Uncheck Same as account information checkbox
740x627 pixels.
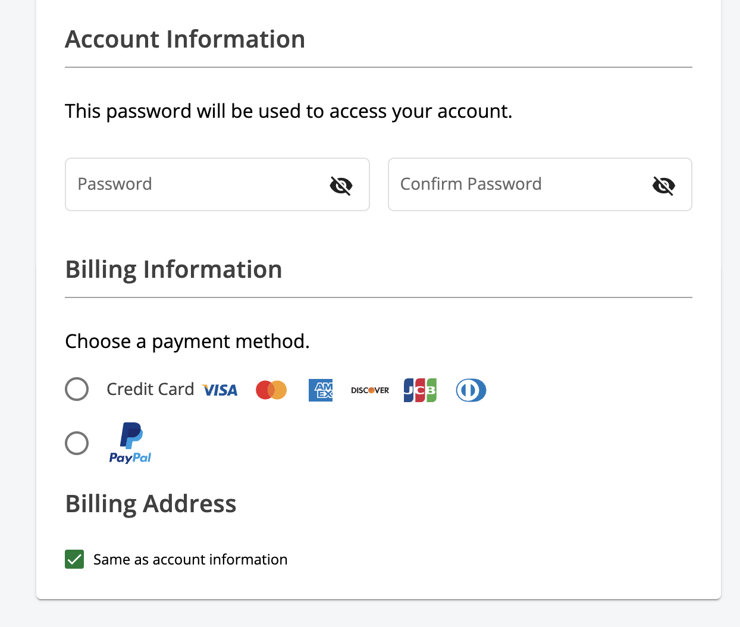tap(74, 559)
